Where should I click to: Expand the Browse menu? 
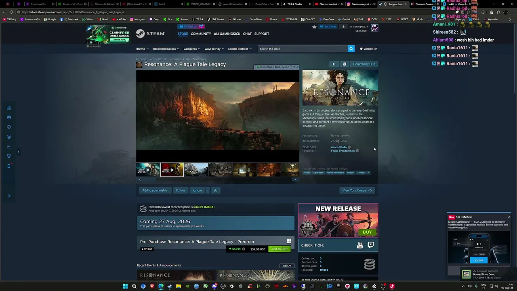tap(142, 48)
